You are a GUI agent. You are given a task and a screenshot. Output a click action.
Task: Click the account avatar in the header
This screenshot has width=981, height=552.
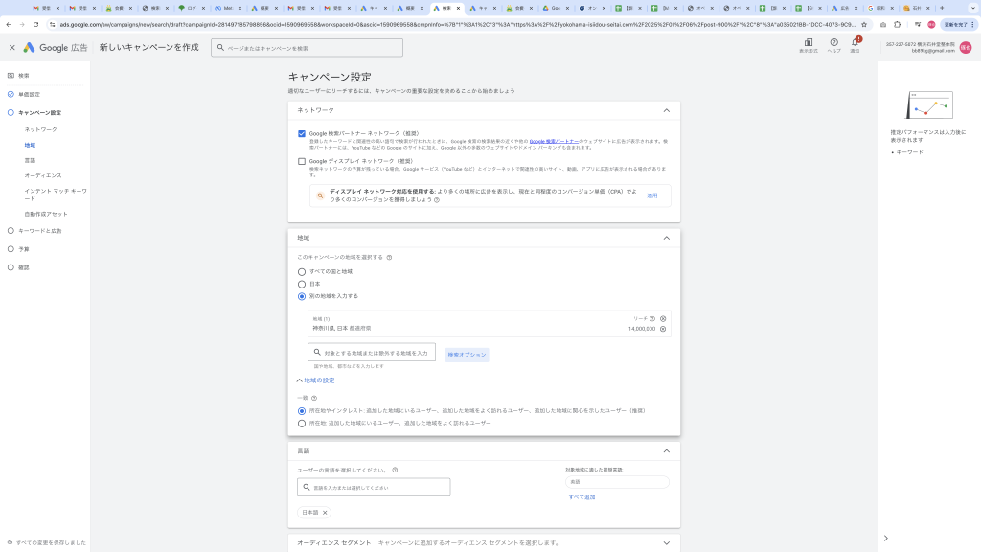click(966, 47)
